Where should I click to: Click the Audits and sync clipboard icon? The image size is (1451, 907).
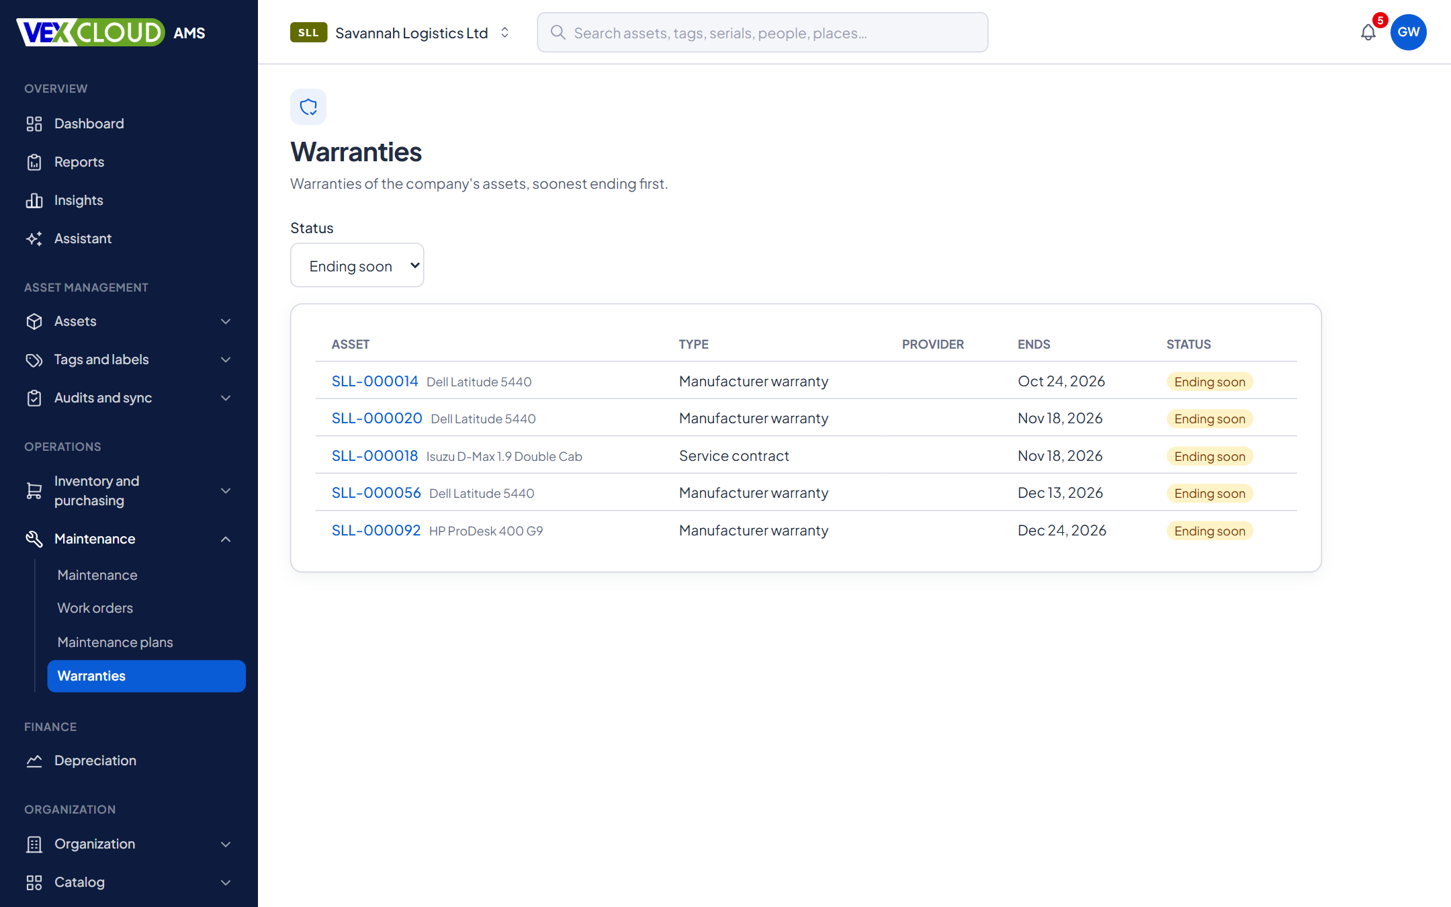coord(34,398)
